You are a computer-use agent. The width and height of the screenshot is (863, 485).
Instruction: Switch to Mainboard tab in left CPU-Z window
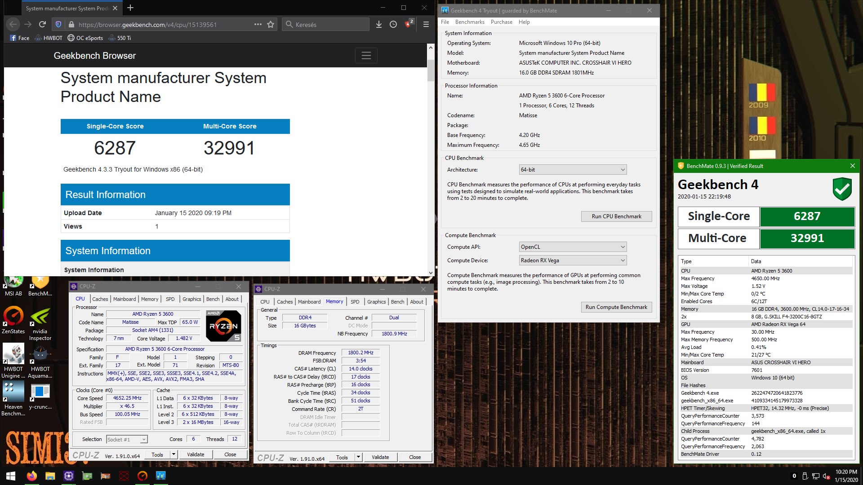point(125,299)
